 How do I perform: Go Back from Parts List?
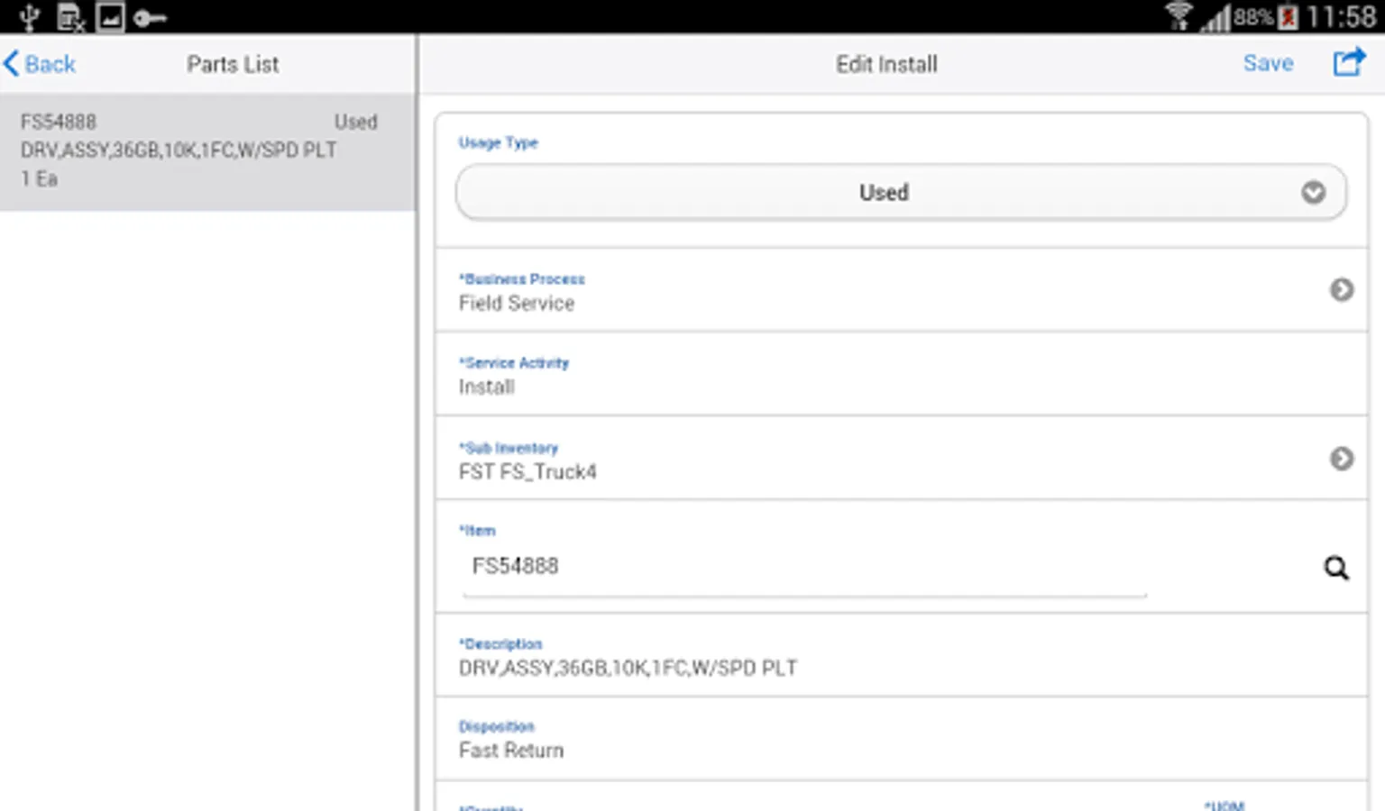coord(40,64)
